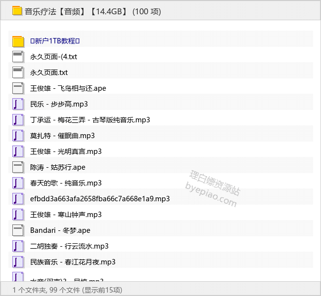Click music icon for 丁承运 - 梅花三弄
This screenshot has width=321, height=296.
click(18, 120)
